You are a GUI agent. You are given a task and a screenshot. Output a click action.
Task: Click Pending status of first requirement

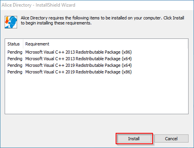click(x=15, y=52)
